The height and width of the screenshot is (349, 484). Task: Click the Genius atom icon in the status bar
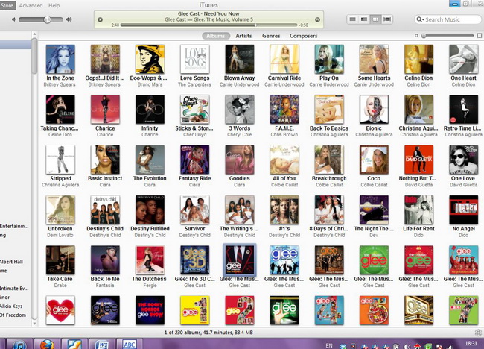click(478, 333)
